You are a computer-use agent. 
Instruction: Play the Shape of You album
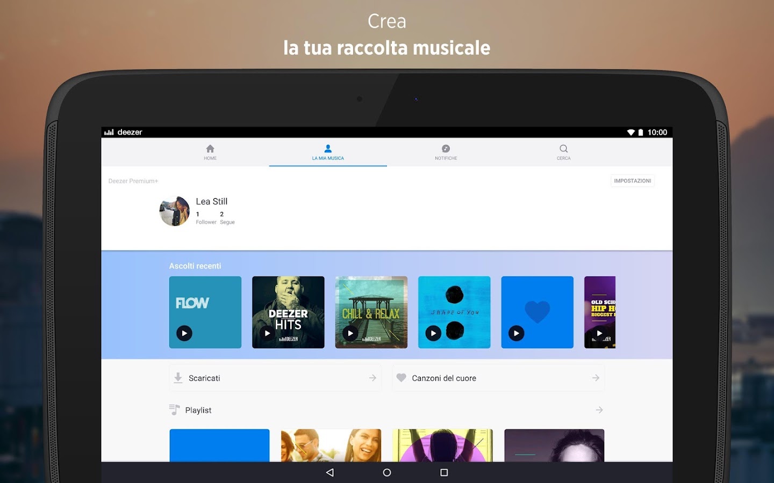433,333
